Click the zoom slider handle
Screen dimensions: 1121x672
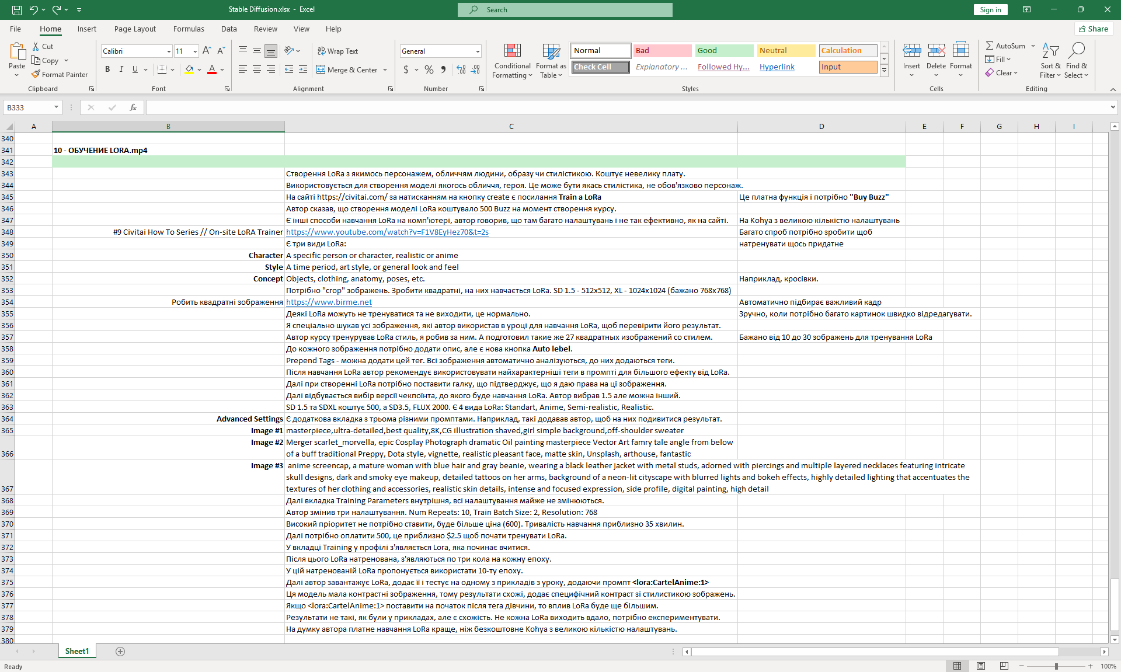pyautogui.click(x=1056, y=666)
